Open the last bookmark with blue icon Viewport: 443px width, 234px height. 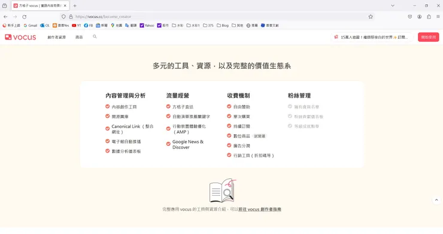[x=270, y=25]
